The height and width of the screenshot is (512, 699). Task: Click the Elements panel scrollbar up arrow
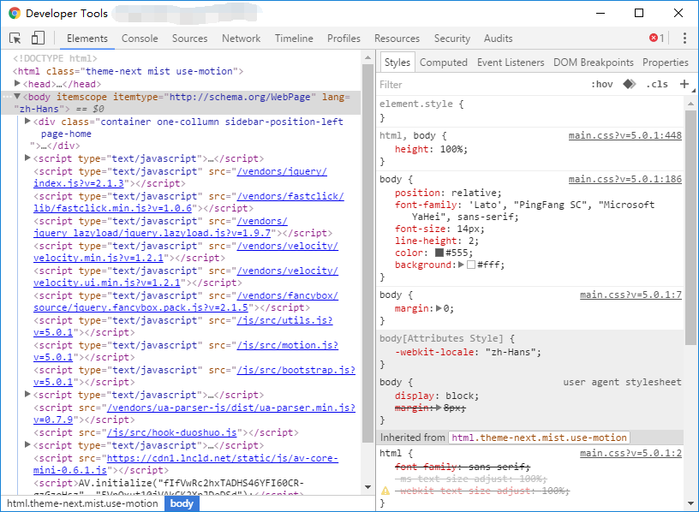367,57
